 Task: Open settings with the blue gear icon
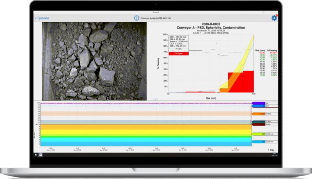point(275,18)
